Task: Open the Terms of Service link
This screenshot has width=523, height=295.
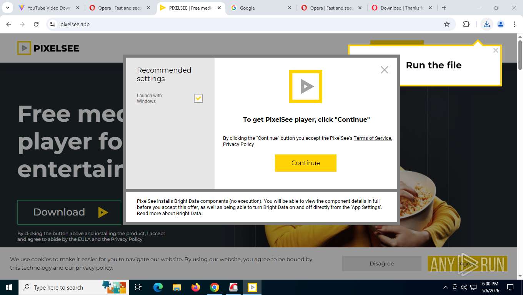Action: pos(372,138)
